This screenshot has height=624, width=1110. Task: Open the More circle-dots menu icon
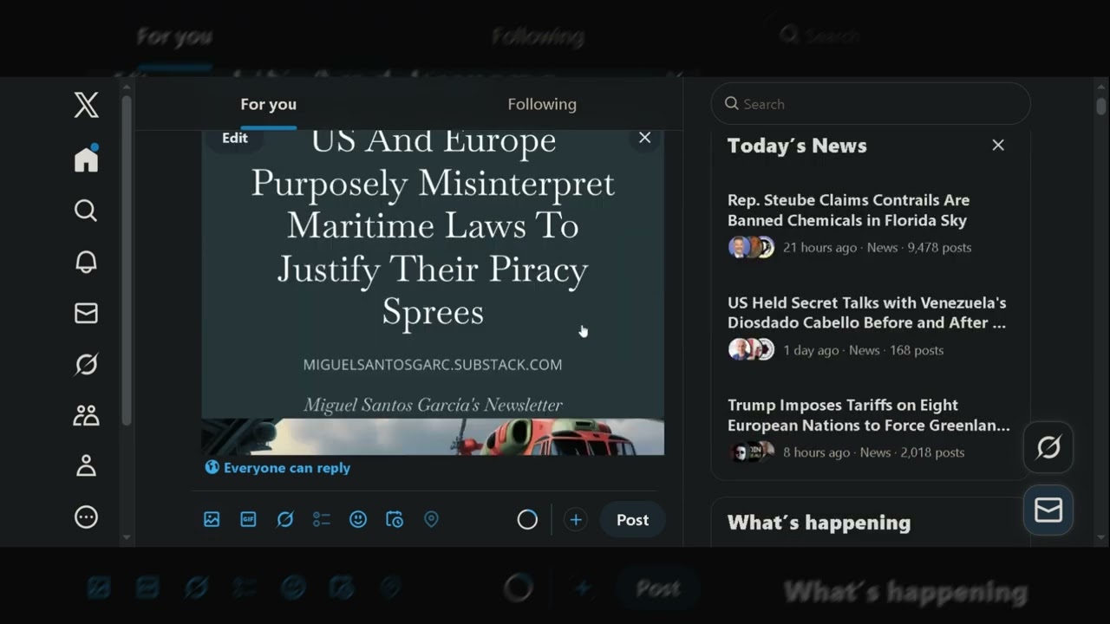86,517
